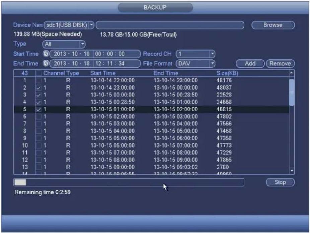Select row with size 47229
The height and width of the screenshot is (233, 310).
(x=151, y=153)
